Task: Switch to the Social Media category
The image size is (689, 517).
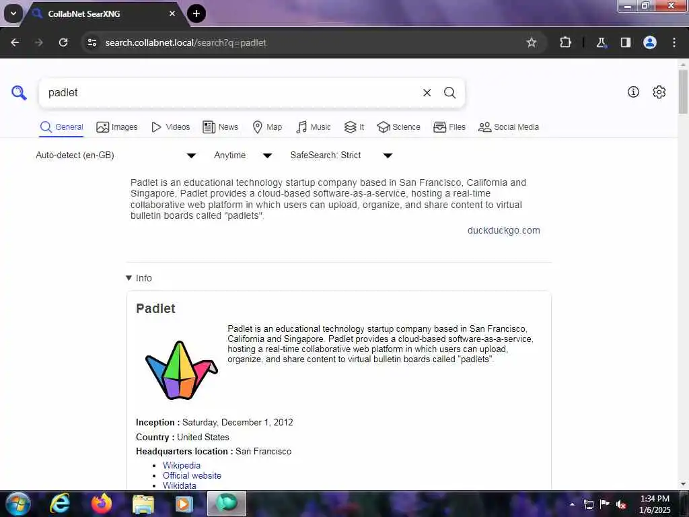Action: coord(509,127)
